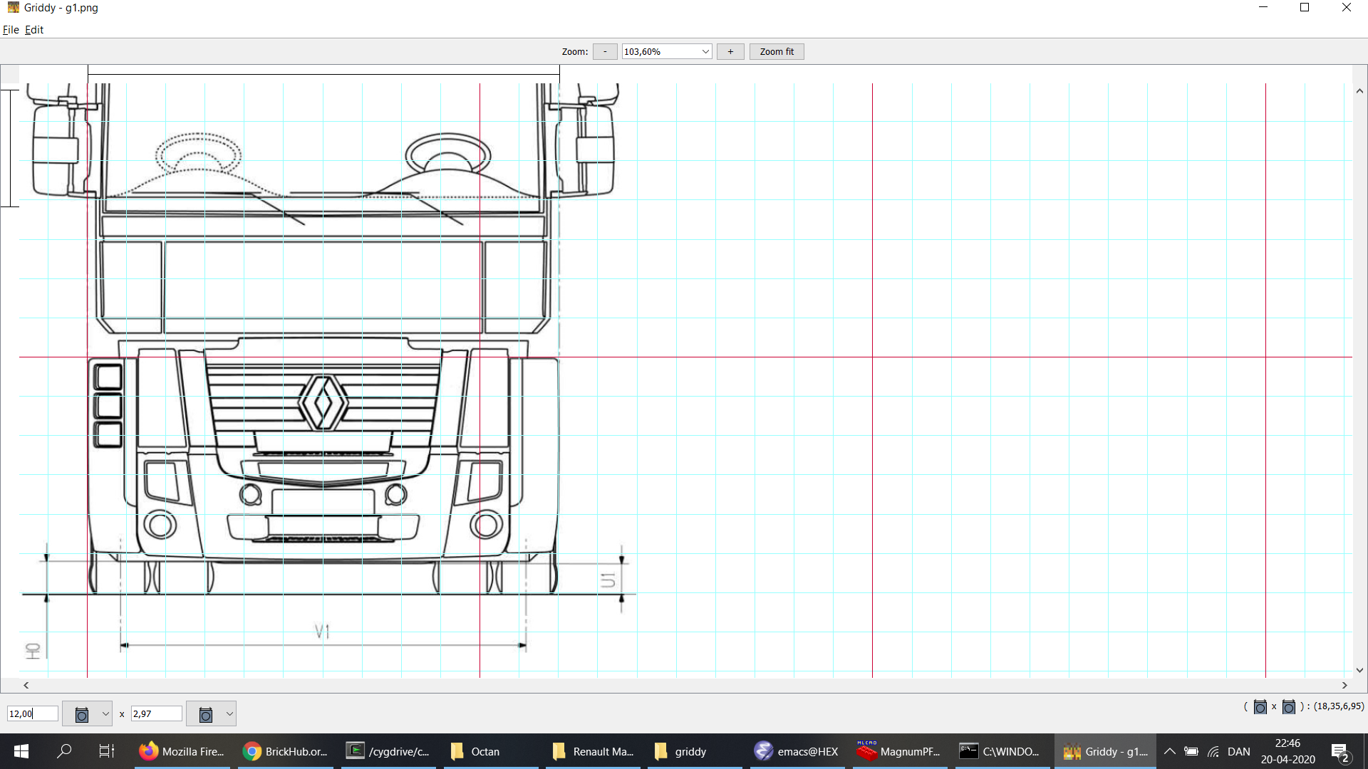Click the zoom in plus button

(x=730, y=52)
